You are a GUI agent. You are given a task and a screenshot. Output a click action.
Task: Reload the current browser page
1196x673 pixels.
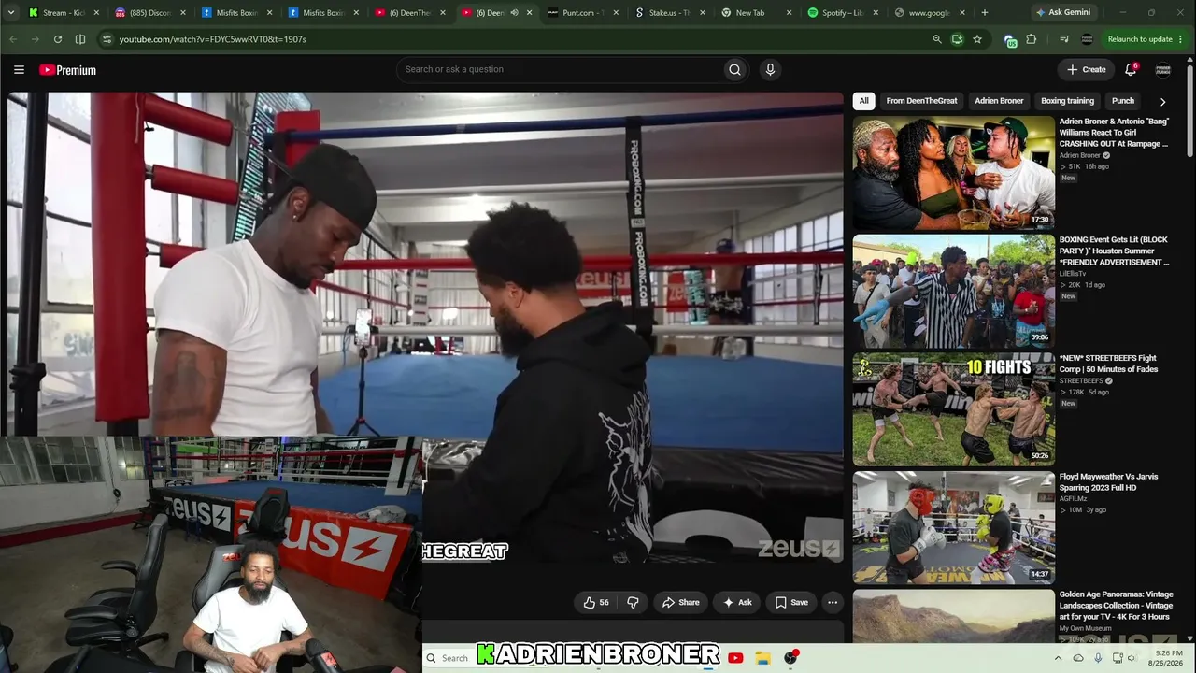(58, 39)
